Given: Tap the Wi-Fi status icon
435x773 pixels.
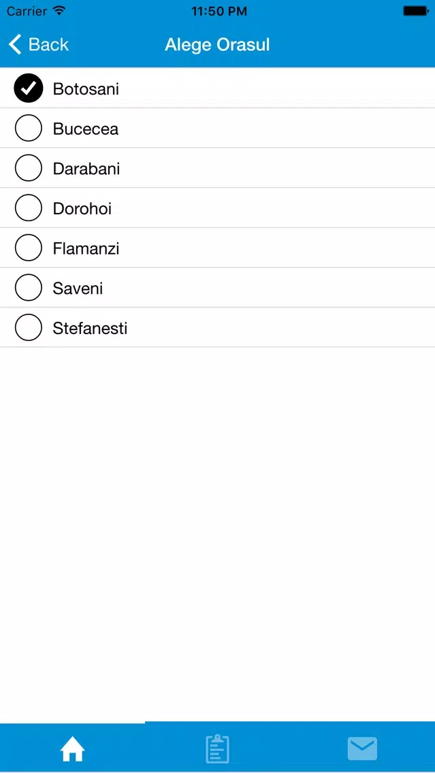Looking at the screenshot, I should tap(60, 10).
